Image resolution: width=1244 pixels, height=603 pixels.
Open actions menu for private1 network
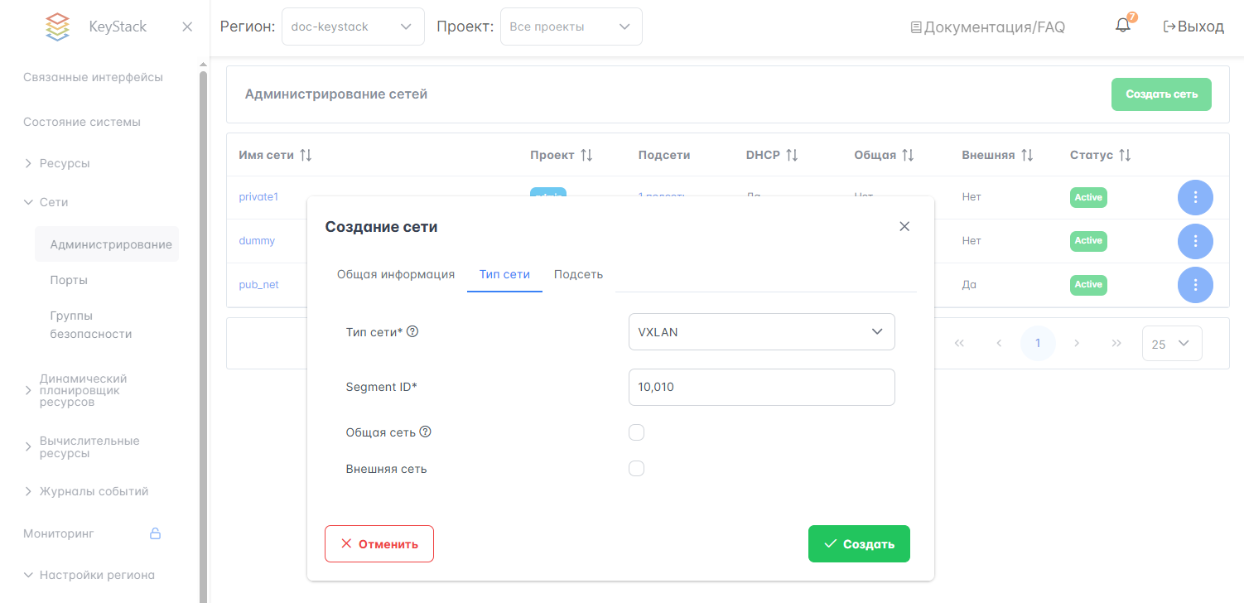[1195, 198]
